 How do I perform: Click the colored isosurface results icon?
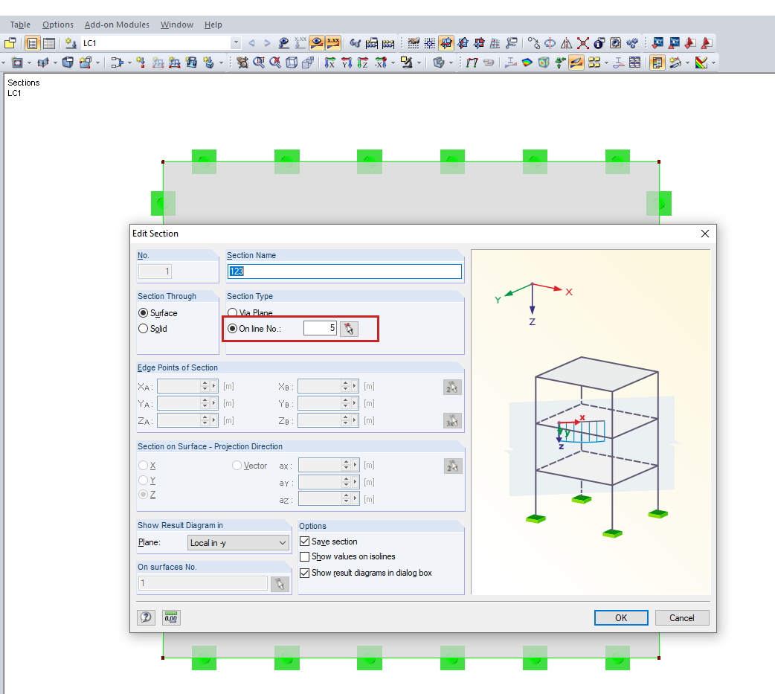(x=527, y=62)
